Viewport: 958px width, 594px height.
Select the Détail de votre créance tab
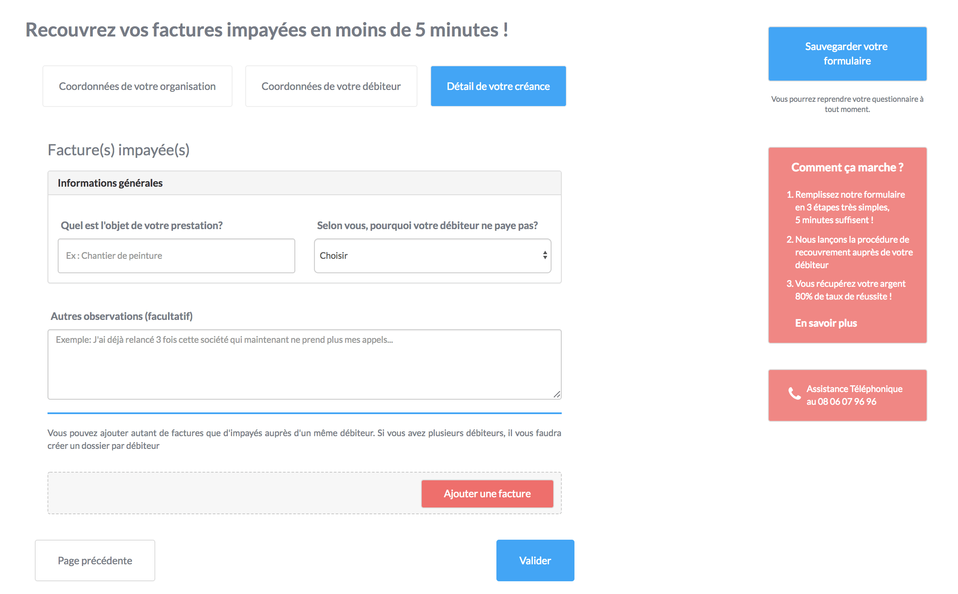click(498, 86)
